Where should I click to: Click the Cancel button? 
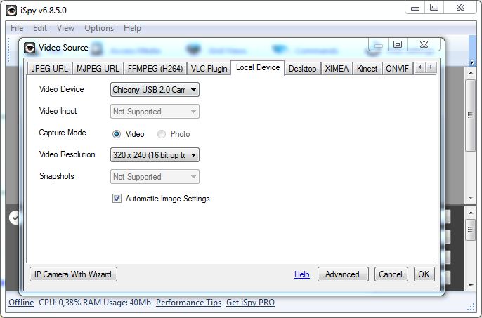tap(391, 274)
